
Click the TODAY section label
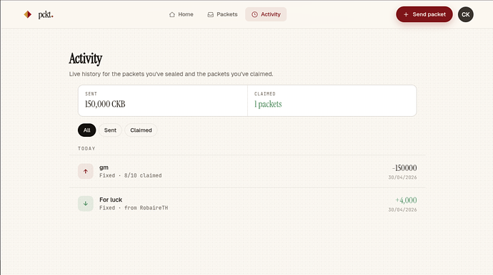86,149
